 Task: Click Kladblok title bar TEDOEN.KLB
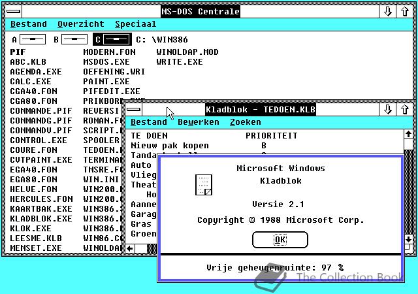[261, 109]
